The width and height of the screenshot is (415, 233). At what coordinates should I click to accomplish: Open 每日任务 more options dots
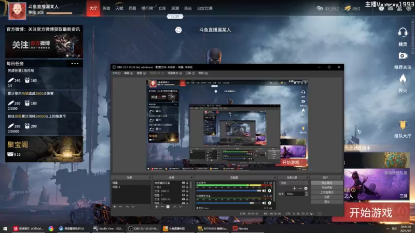tap(75, 63)
